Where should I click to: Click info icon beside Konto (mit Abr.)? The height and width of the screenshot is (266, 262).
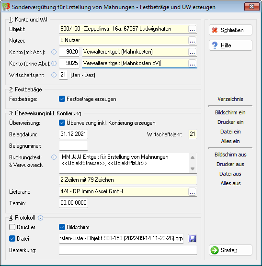click(x=54, y=52)
